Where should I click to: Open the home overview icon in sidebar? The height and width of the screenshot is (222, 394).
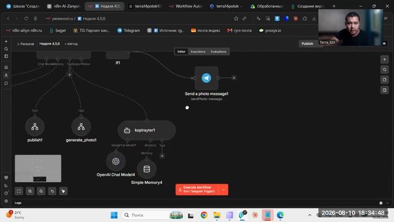point(6,67)
